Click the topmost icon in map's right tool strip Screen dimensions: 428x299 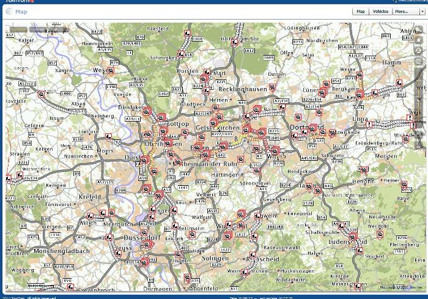[419, 31]
